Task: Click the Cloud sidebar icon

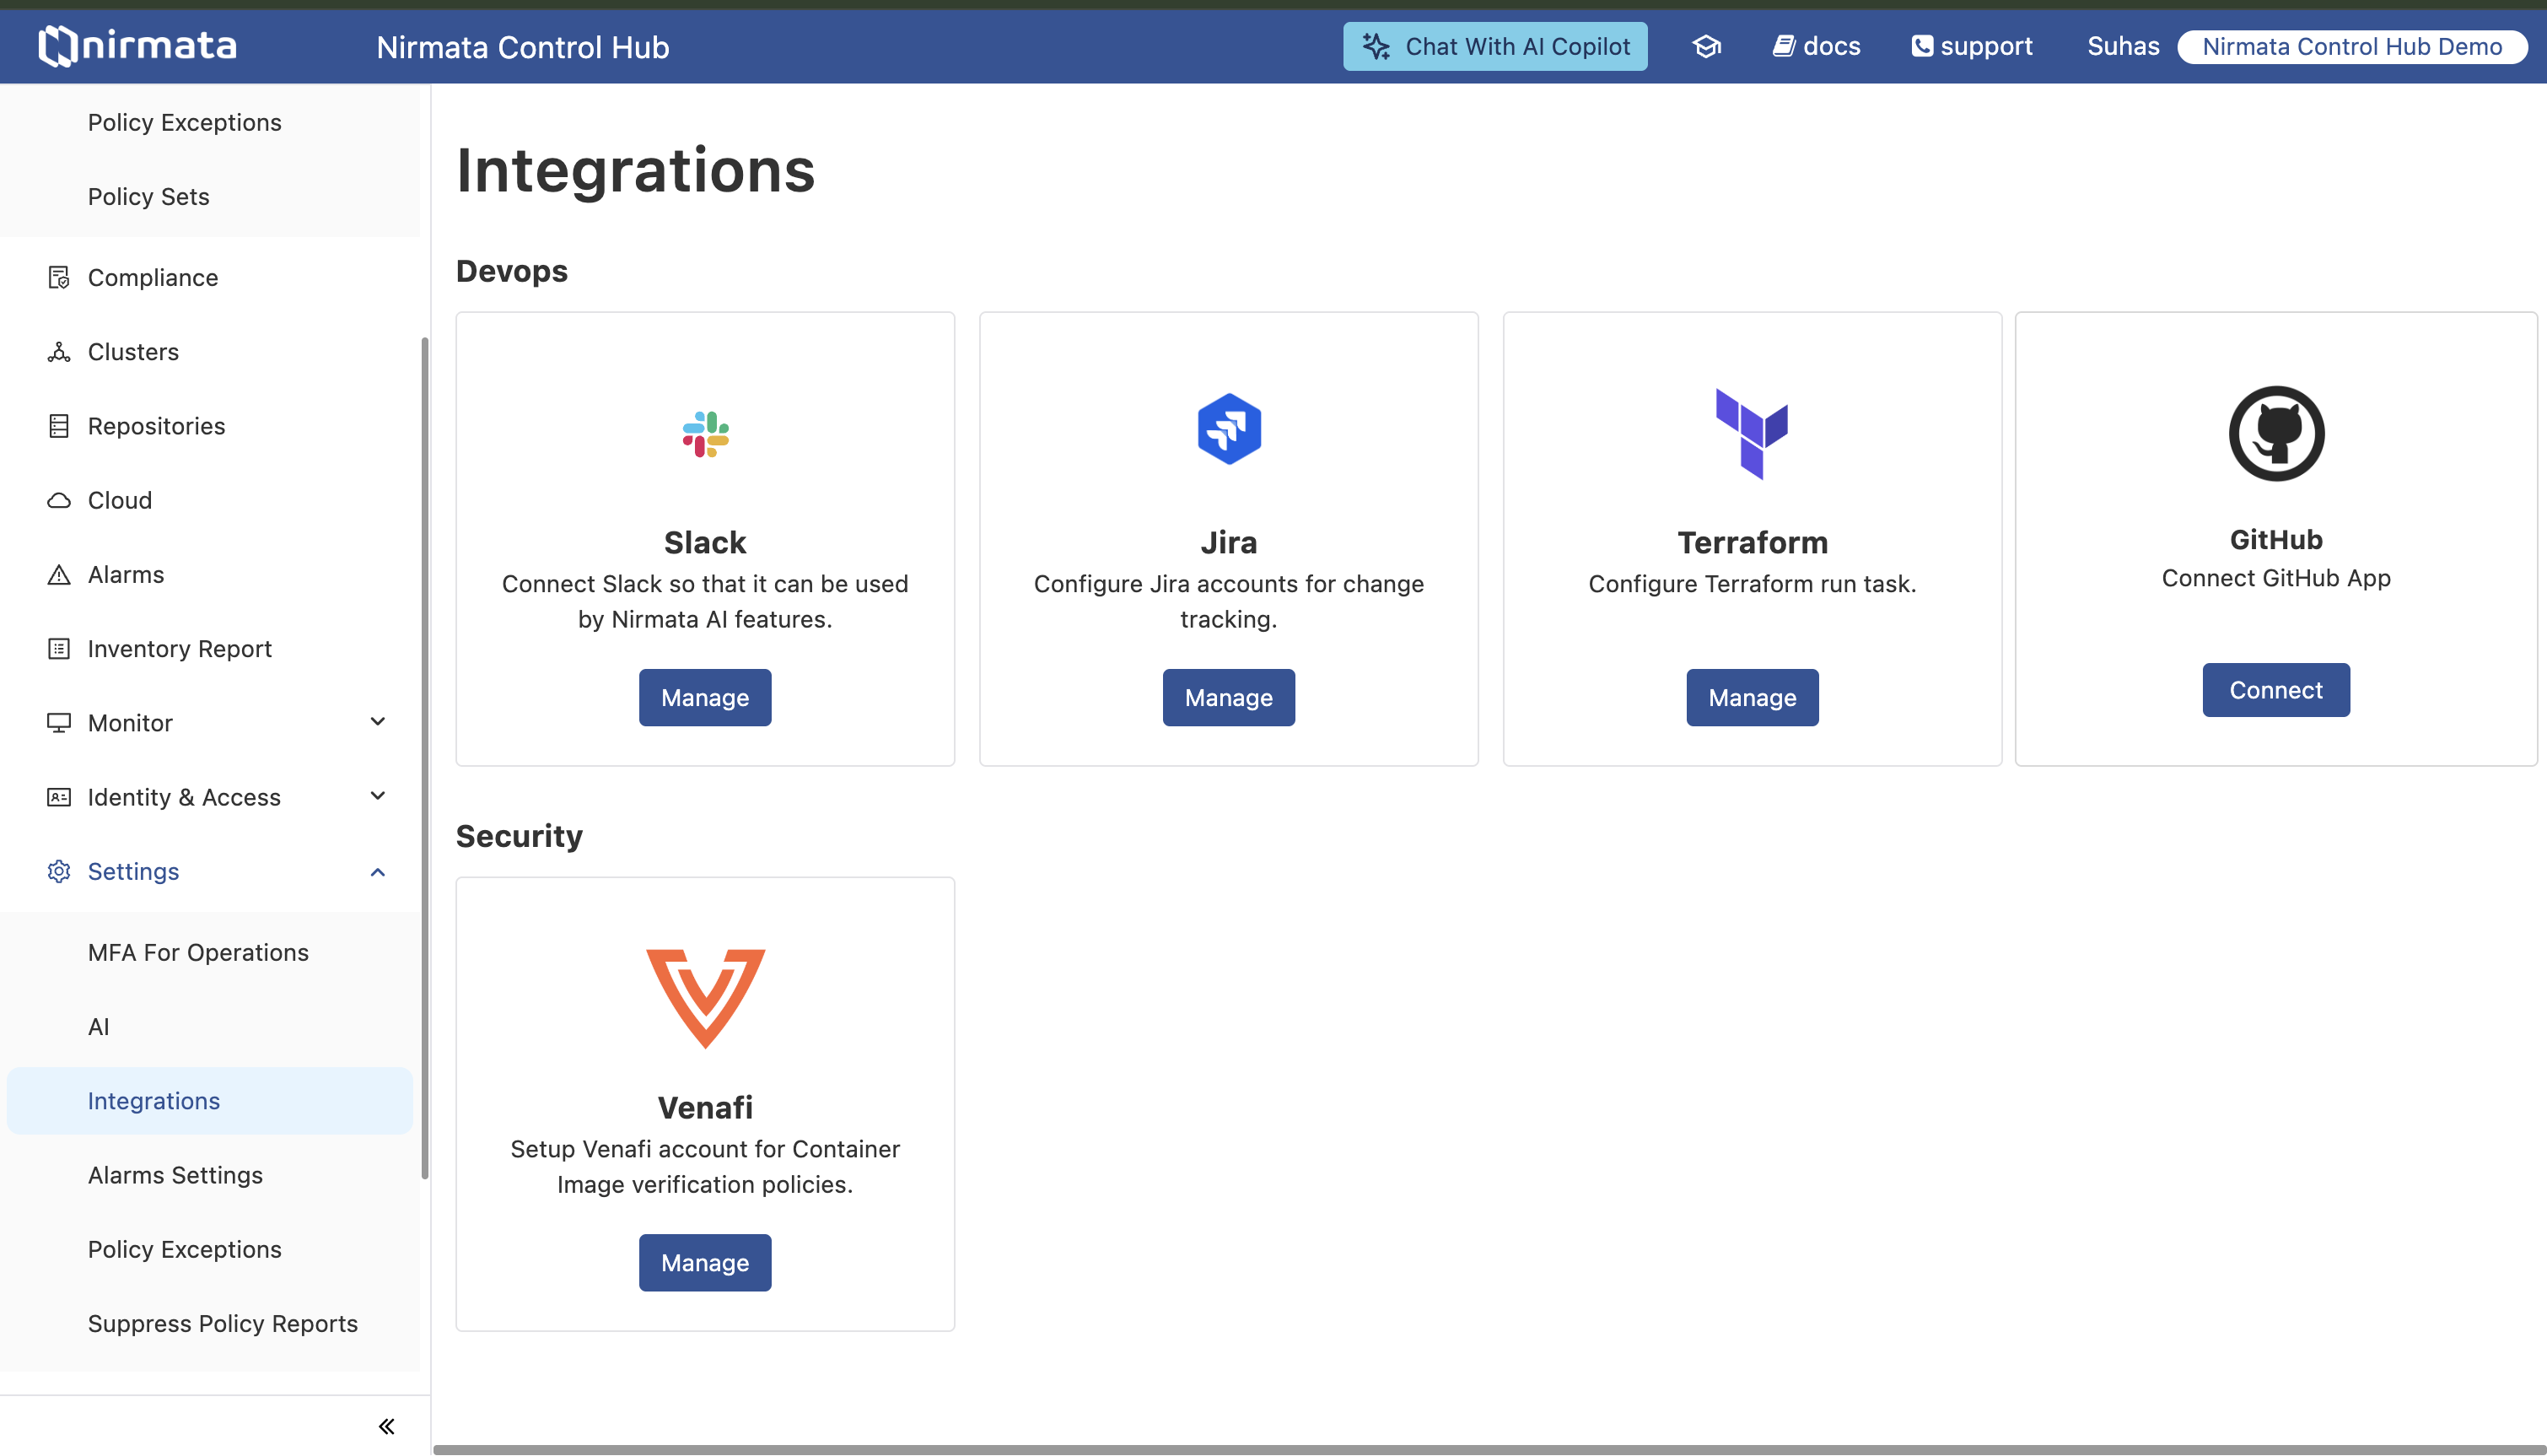Action: click(x=58, y=499)
